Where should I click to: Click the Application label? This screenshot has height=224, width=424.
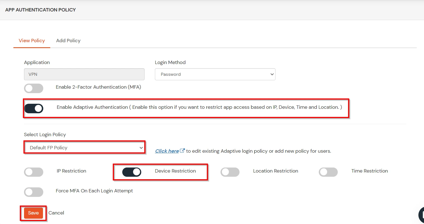pos(37,62)
